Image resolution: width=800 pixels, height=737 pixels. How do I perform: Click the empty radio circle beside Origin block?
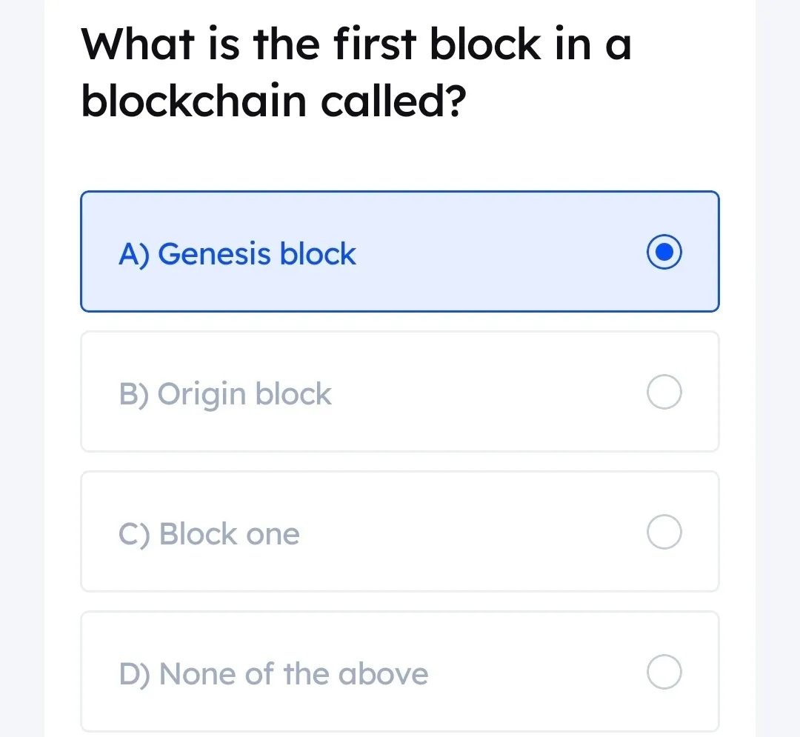[x=664, y=392]
